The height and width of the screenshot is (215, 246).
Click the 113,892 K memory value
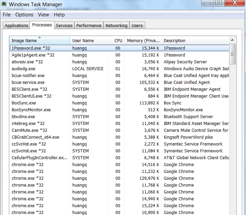149,103
